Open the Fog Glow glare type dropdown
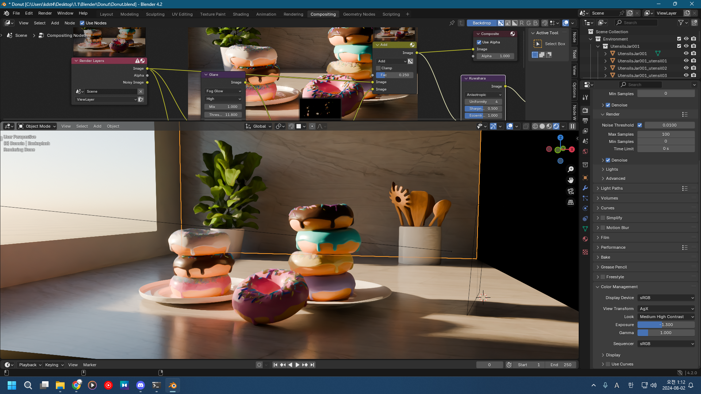701x394 pixels. click(223, 91)
